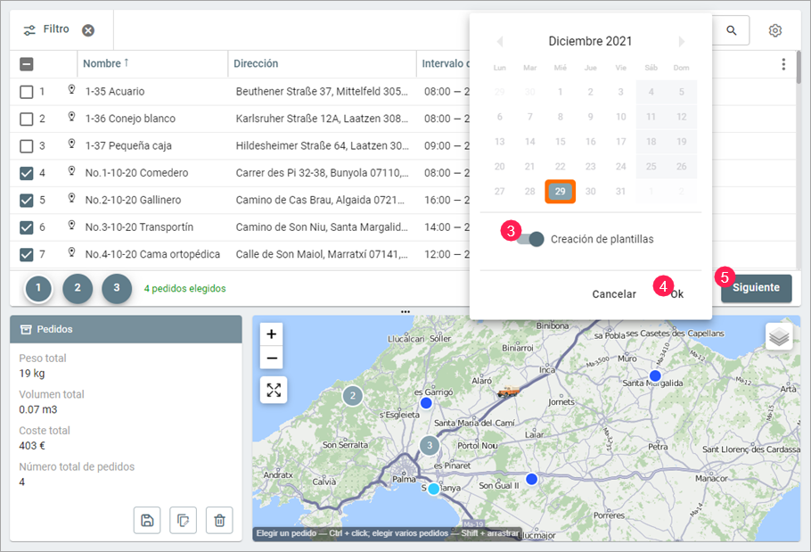Image resolution: width=811 pixels, height=552 pixels.
Task: Go to previous month in calendar
Action: pyautogui.click(x=500, y=42)
